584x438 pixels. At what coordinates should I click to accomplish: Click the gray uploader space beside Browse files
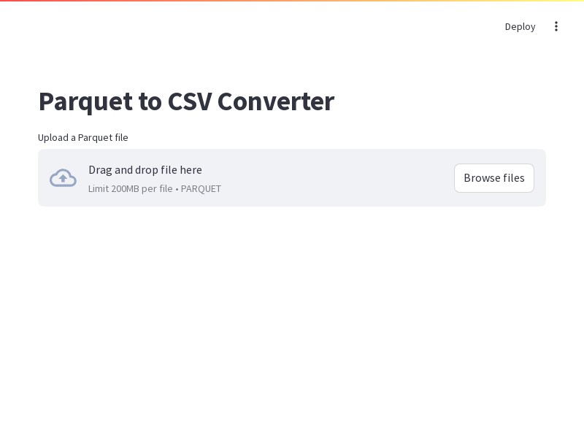coord(335,178)
